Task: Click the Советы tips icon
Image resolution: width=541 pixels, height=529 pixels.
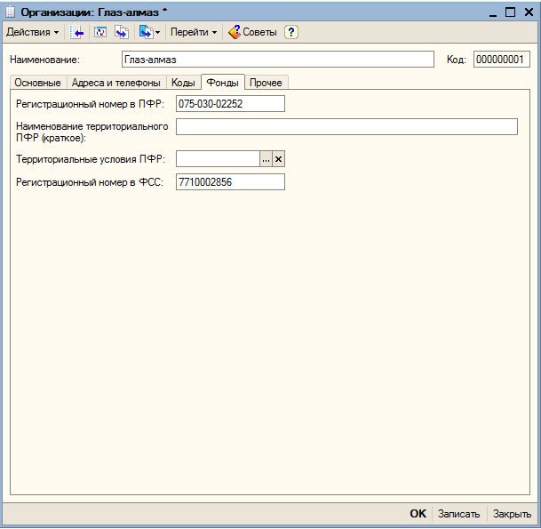Action: click(x=235, y=32)
